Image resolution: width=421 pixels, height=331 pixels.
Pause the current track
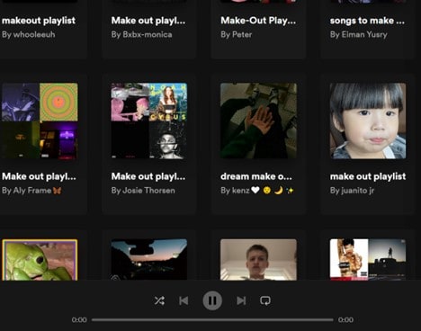tap(212, 300)
